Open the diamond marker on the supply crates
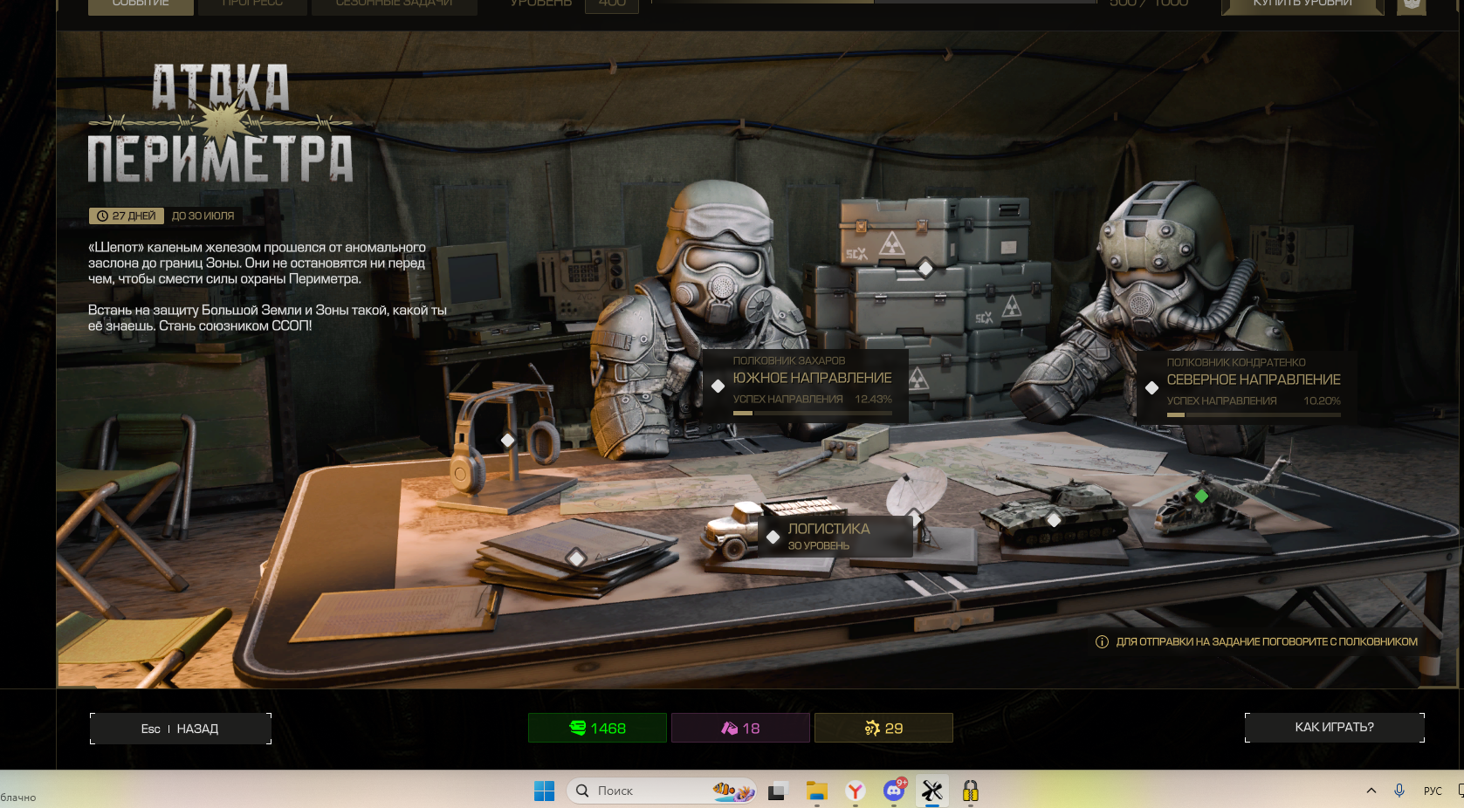The height and width of the screenshot is (808, 1464). pyautogui.click(x=925, y=268)
